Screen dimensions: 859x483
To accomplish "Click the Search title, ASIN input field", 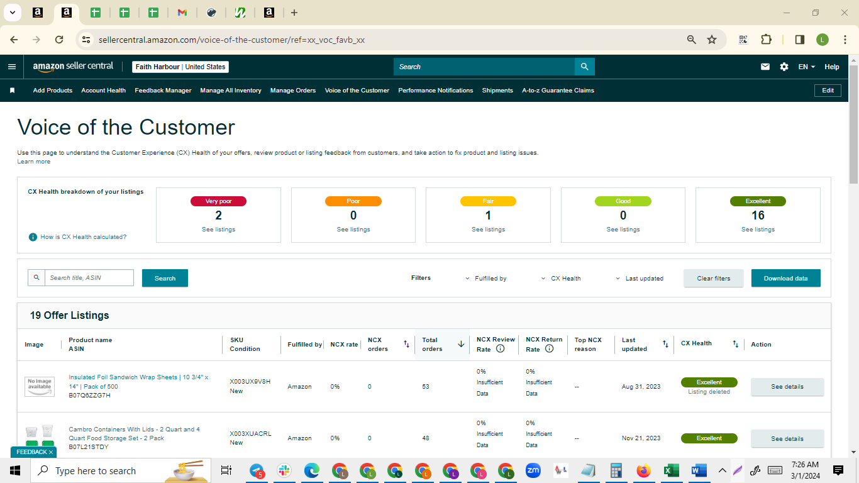I will click(89, 278).
